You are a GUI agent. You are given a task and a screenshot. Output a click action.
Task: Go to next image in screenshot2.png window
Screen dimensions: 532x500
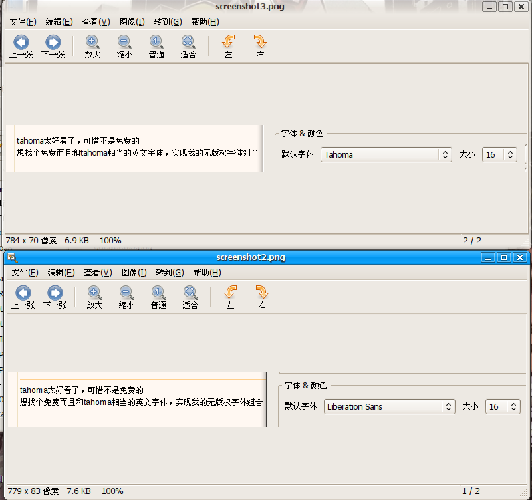pyautogui.click(x=55, y=297)
